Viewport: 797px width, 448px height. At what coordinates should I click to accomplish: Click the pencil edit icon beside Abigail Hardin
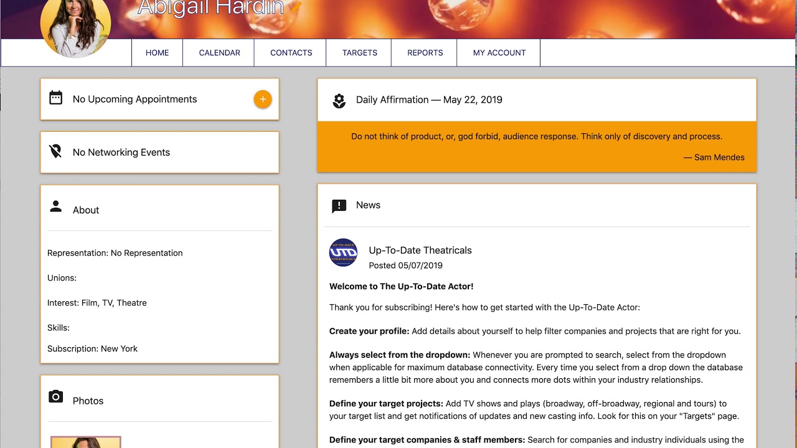tap(296, 7)
